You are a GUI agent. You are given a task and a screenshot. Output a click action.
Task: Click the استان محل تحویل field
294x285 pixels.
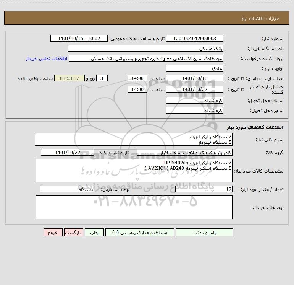(x=195, y=101)
